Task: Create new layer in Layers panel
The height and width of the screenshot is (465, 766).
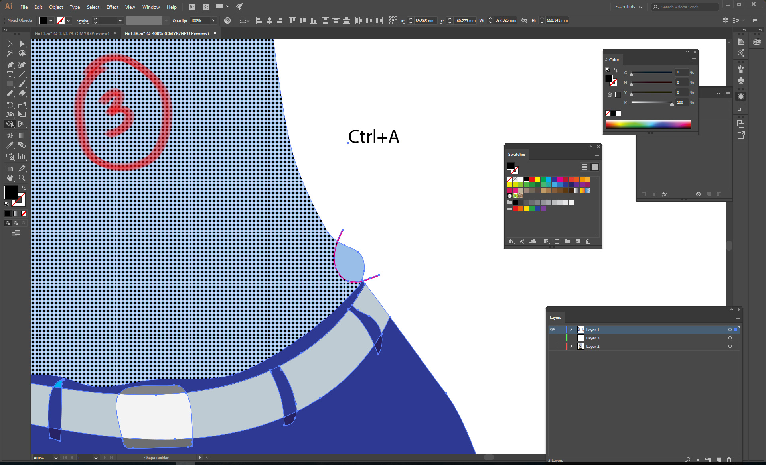Action: pos(719,460)
